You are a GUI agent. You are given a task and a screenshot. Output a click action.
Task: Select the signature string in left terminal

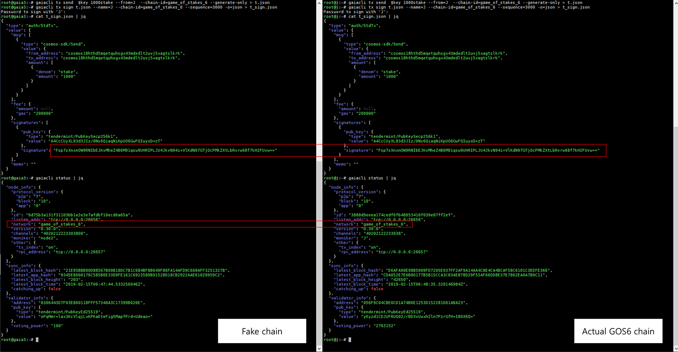pos(165,150)
